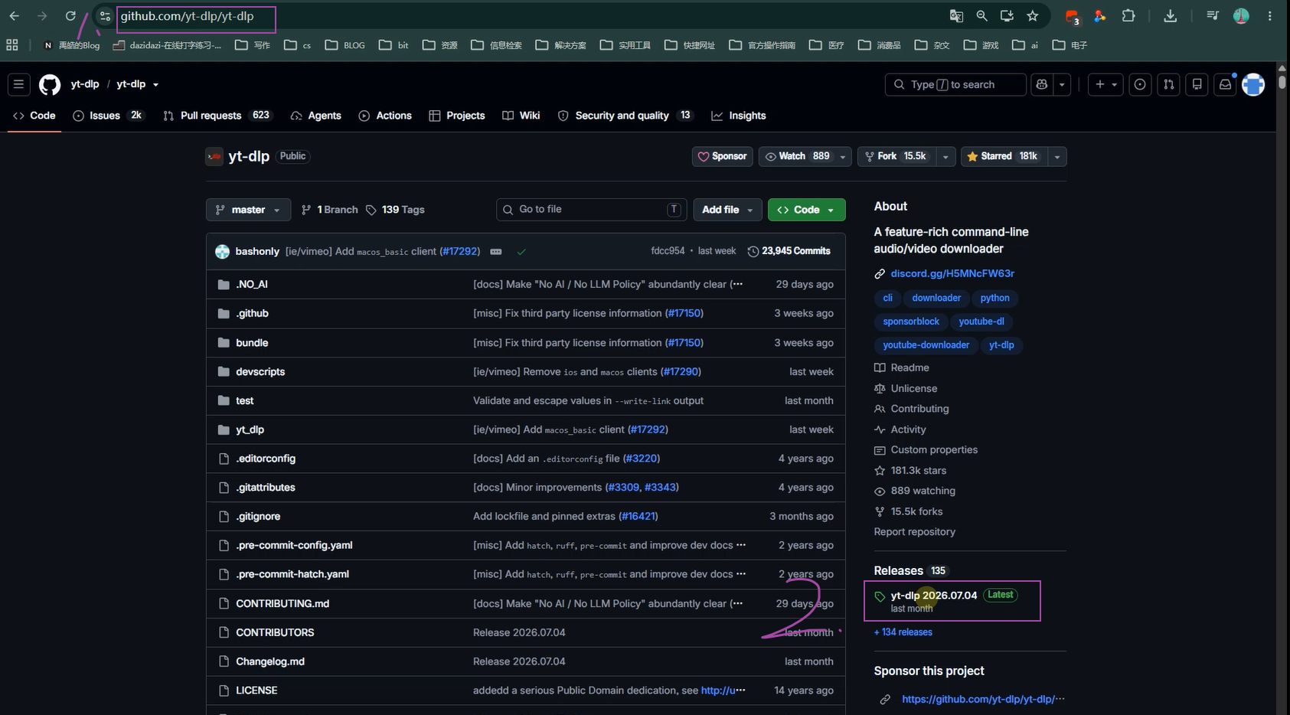Open the Chrome extensions puzzle icon
Viewport: 1290px width, 715px height.
[1128, 16]
